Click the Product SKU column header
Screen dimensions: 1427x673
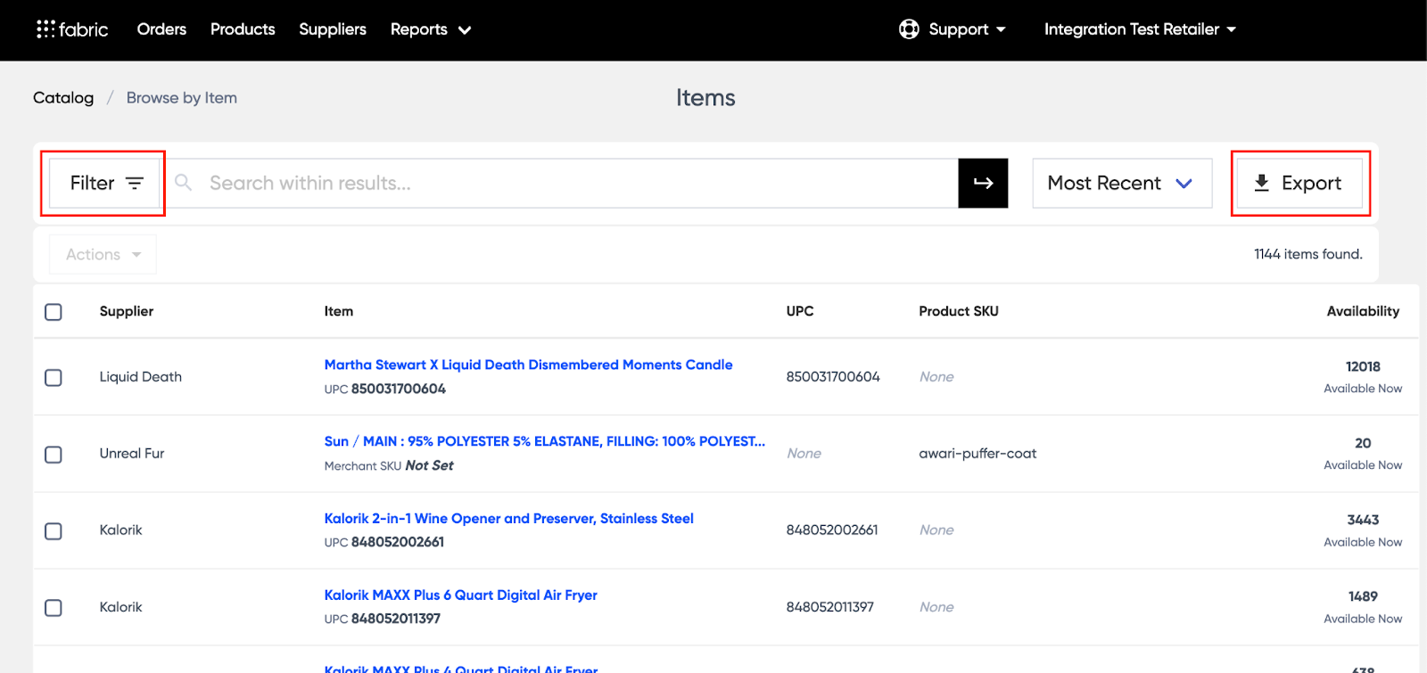959,311
